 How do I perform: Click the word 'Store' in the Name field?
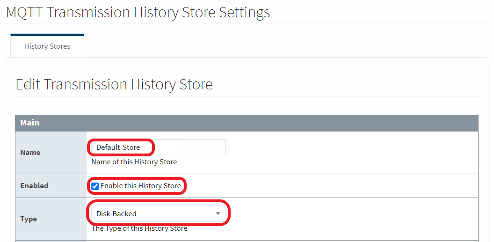tap(131, 147)
